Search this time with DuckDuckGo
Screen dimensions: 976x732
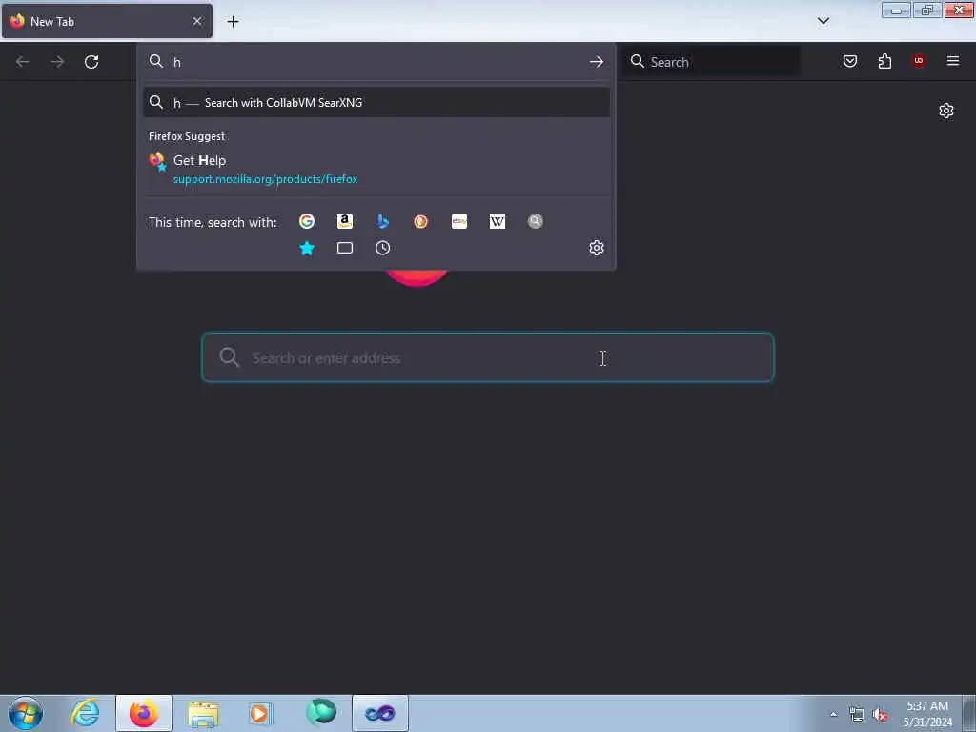tap(420, 221)
